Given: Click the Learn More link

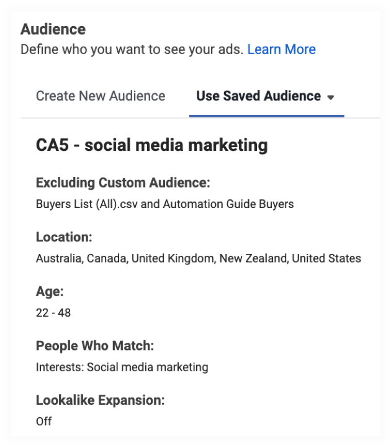Looking at the screenshot, I should click(281, 49).
